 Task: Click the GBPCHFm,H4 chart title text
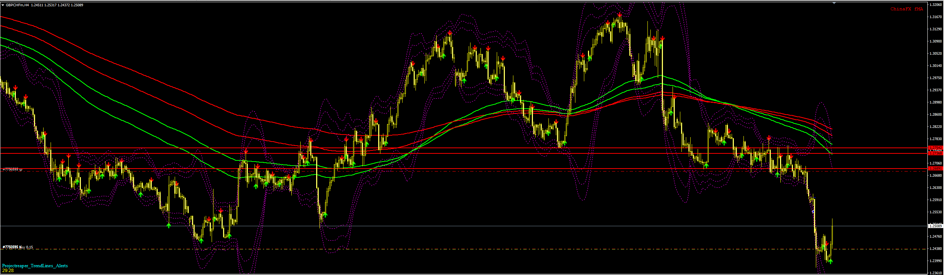pos(17,5)
